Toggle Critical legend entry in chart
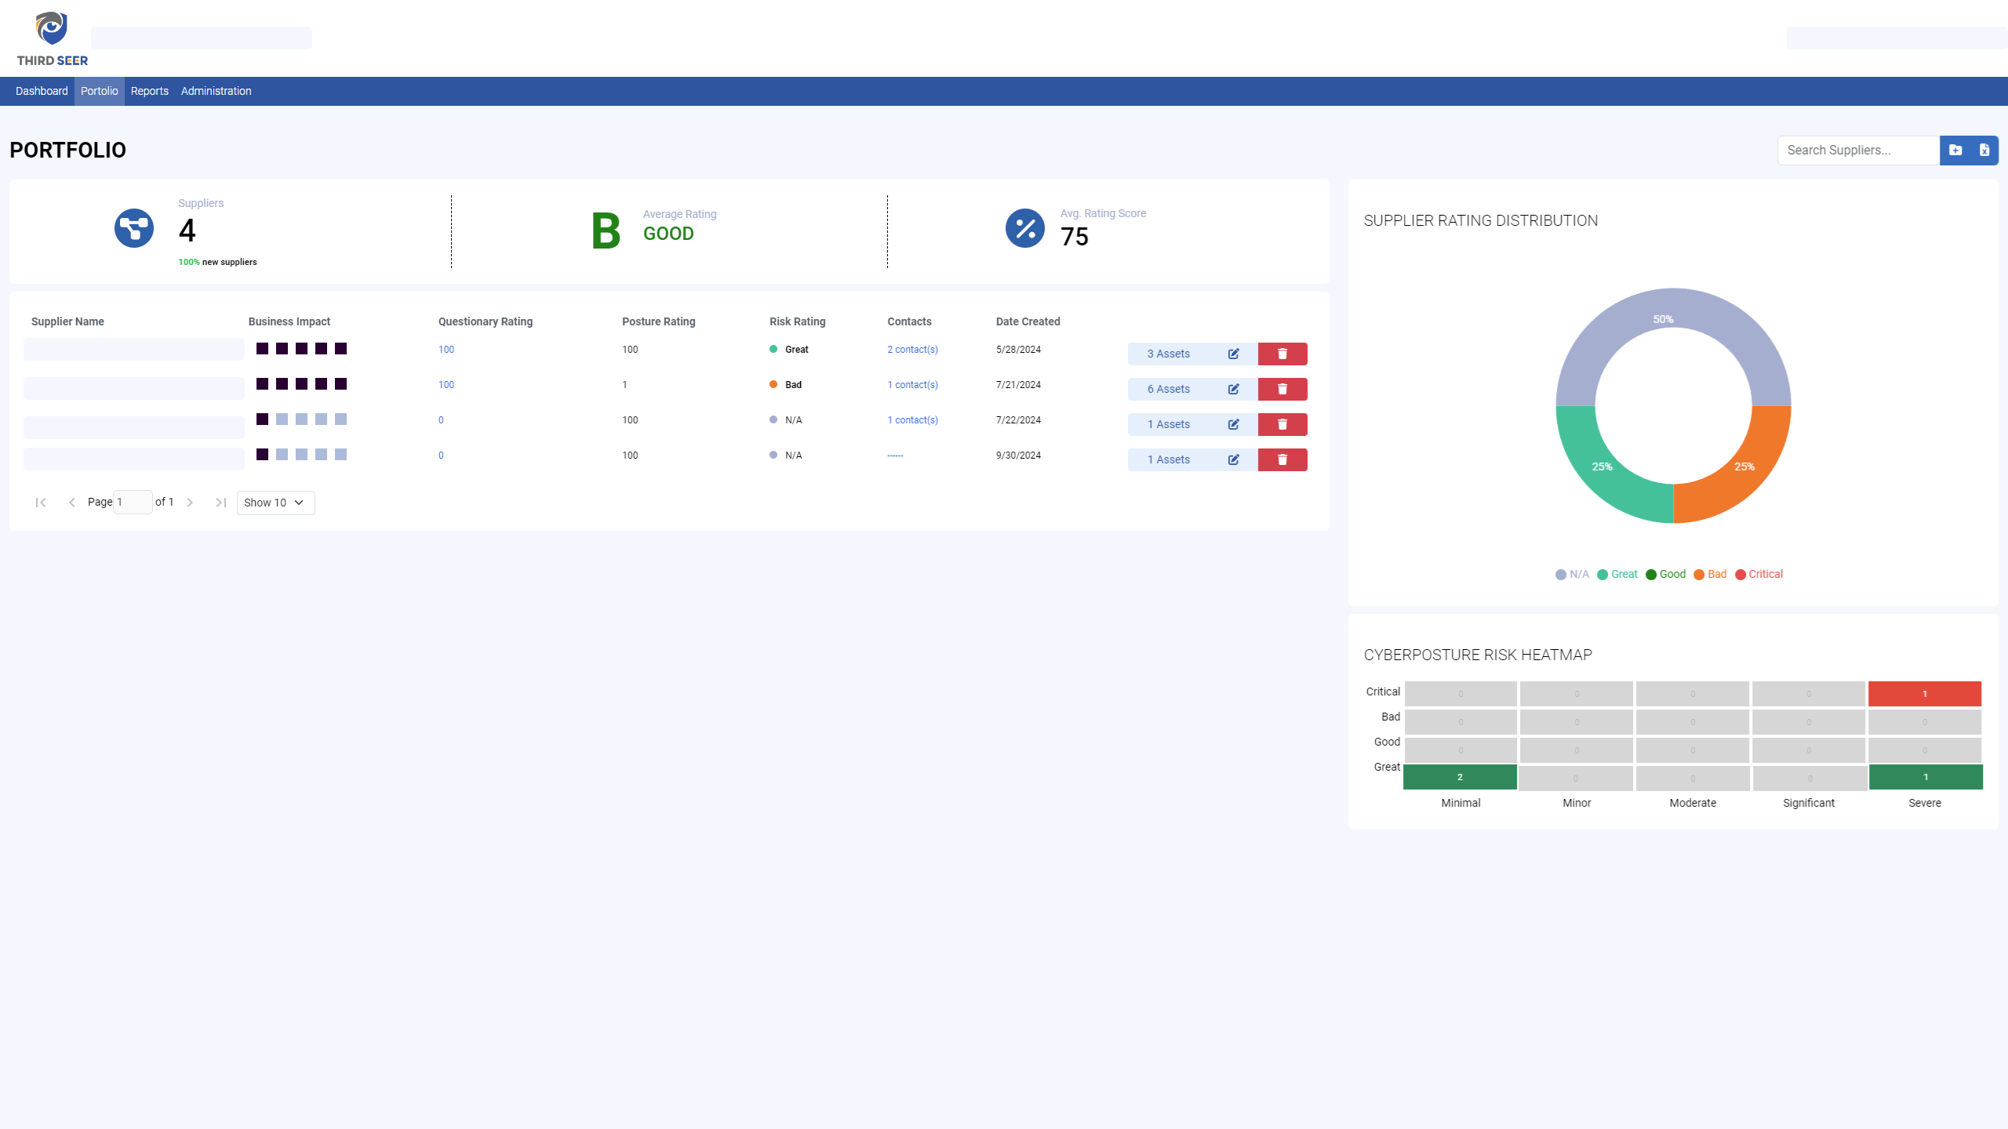This screenshot has width=2008, height=1129. 1759,574
